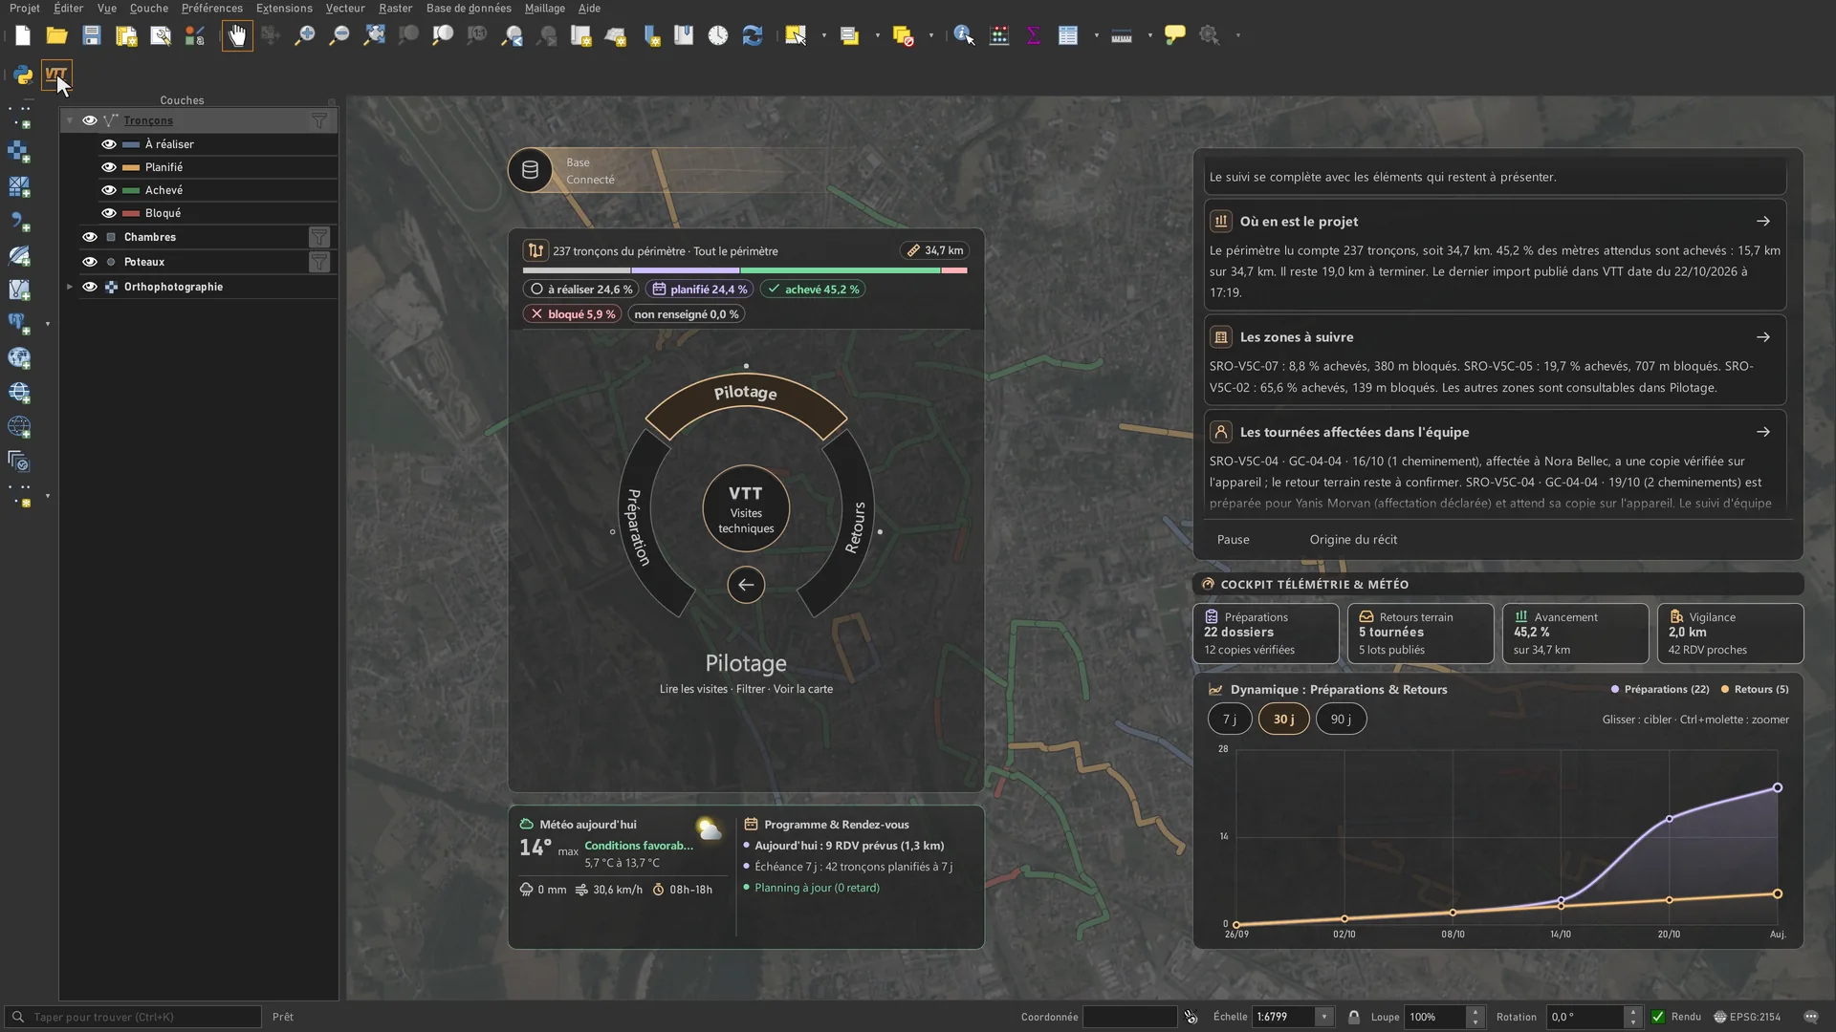This screenshot has width=1836, height=1032.
Task: Toggle visibility of Bloqué category
Action: point(109,213)
